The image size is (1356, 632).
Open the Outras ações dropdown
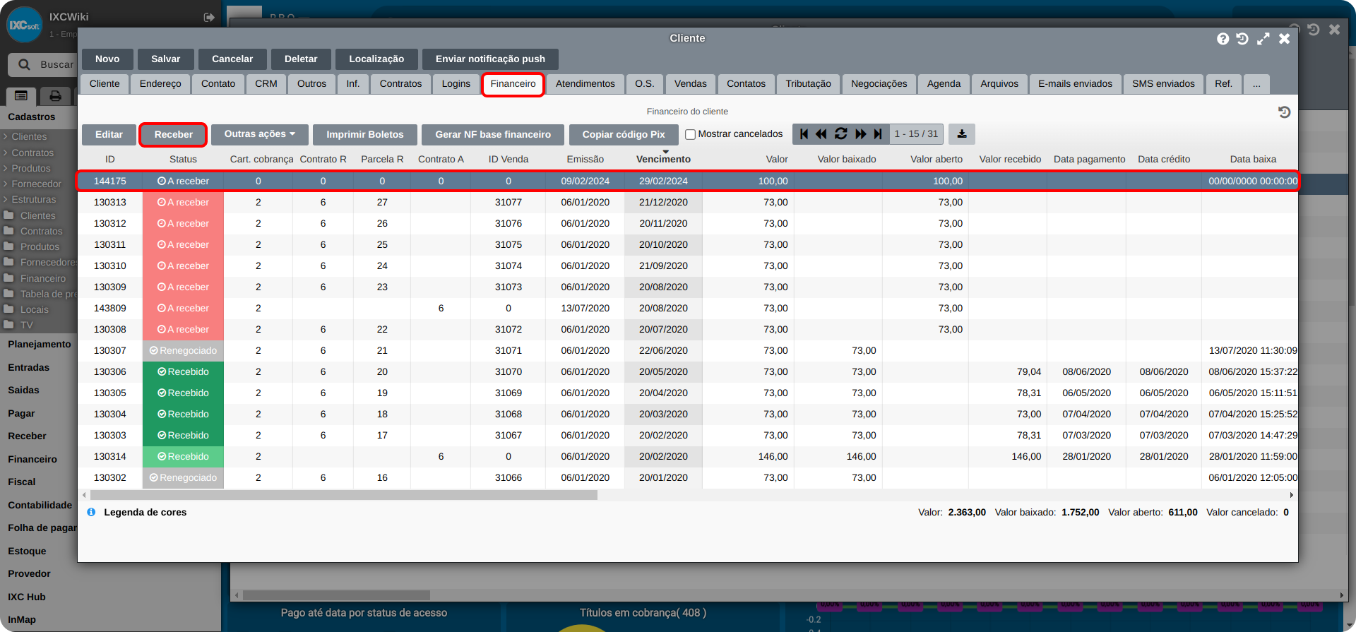(x=260, y=134)
